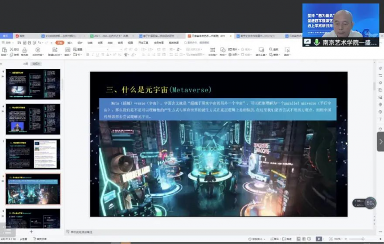Open the Developer Tools ribbon tab

(143, 42)
